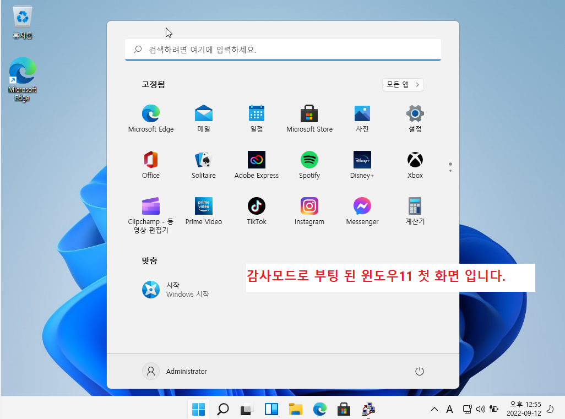565x419 pixels.
Task: Open the Administrator account menu
Action: click(175, 371)
